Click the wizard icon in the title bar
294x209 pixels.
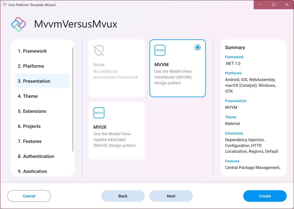(x=4, y=5)
